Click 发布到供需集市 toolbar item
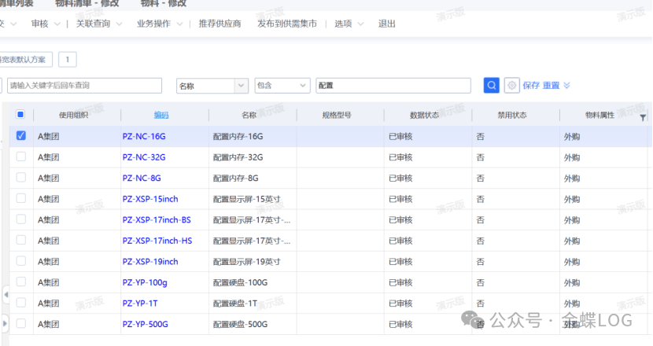 pos(286,24)
